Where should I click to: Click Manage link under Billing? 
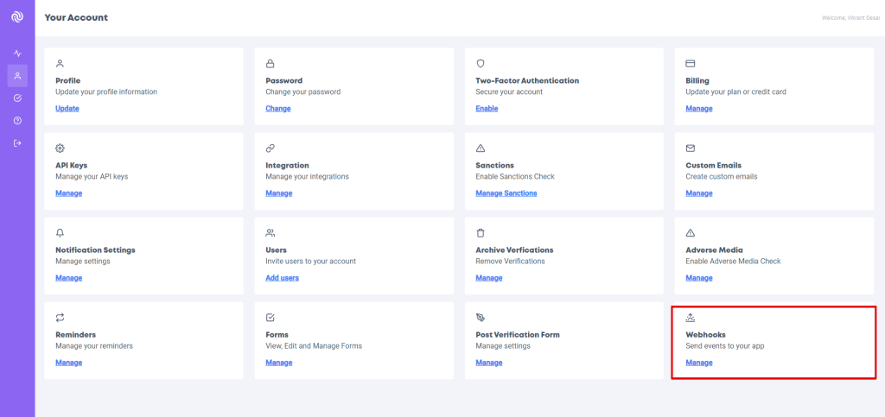pyautogui.click(x=698, y=109)
